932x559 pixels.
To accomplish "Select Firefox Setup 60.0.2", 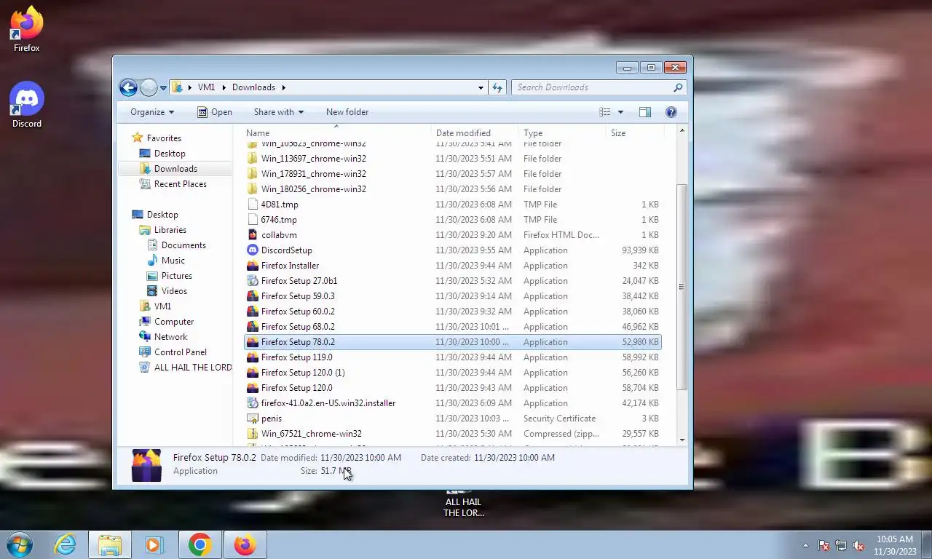I will click(x=452, y=312).
